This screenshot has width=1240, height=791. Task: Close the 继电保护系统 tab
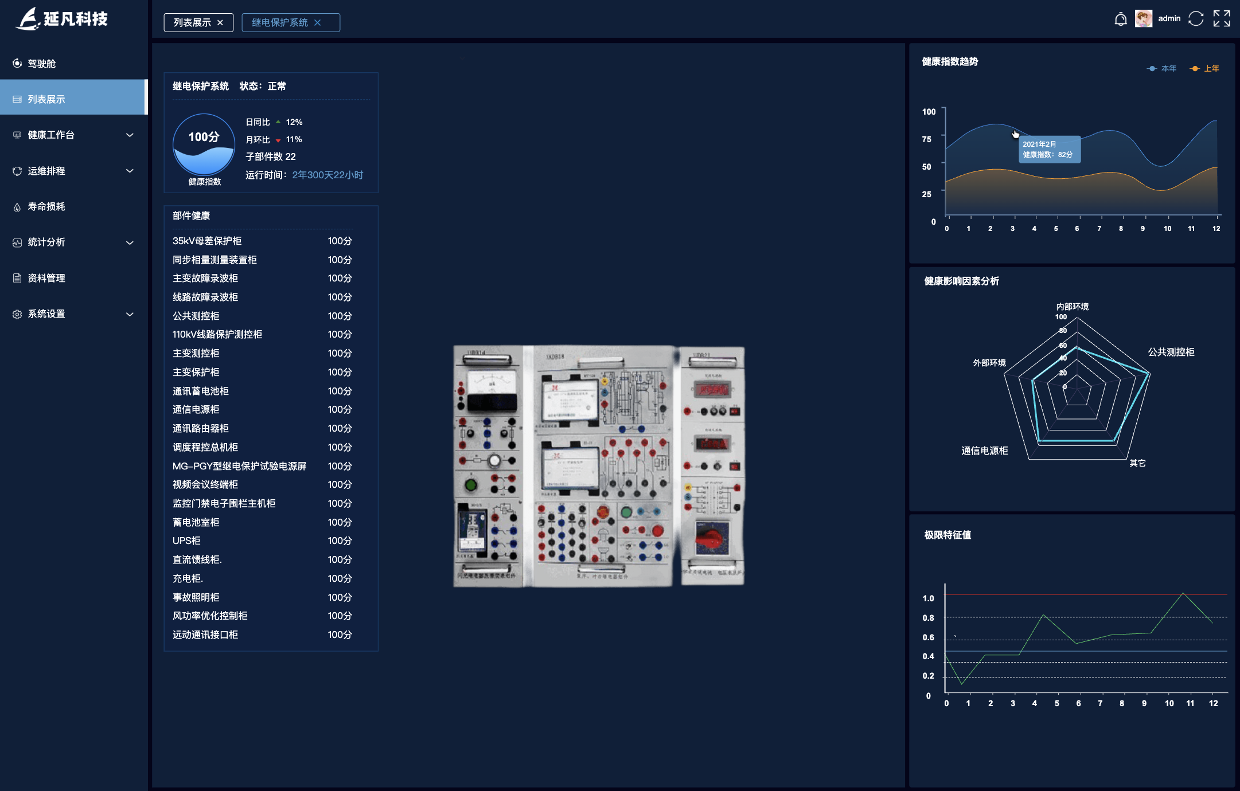pos(318,22)
